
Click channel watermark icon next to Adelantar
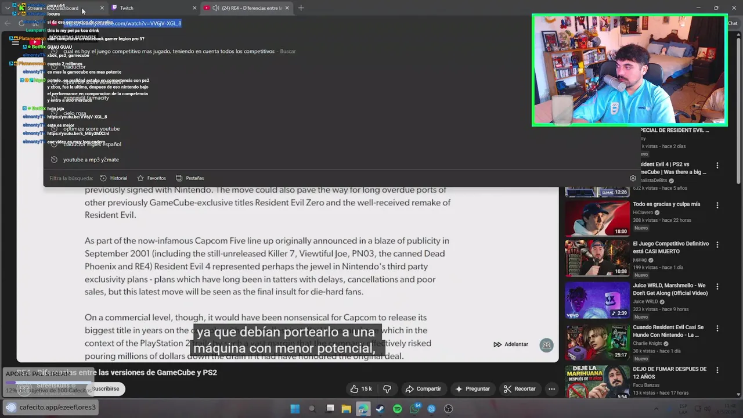pos(546,345)
